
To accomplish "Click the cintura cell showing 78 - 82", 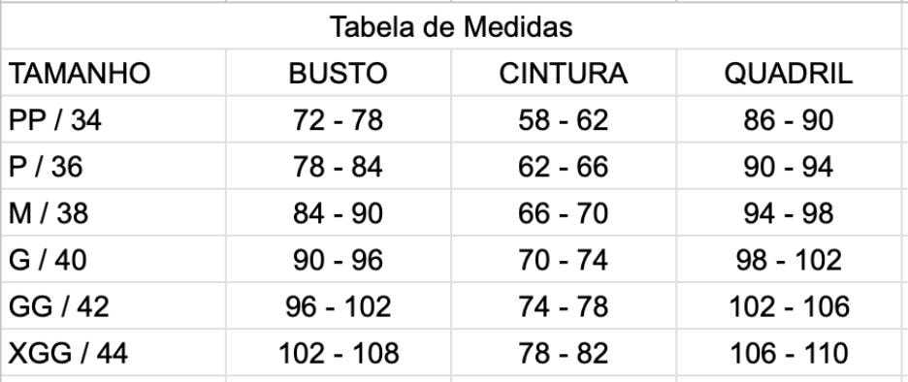I will point(564,353).
